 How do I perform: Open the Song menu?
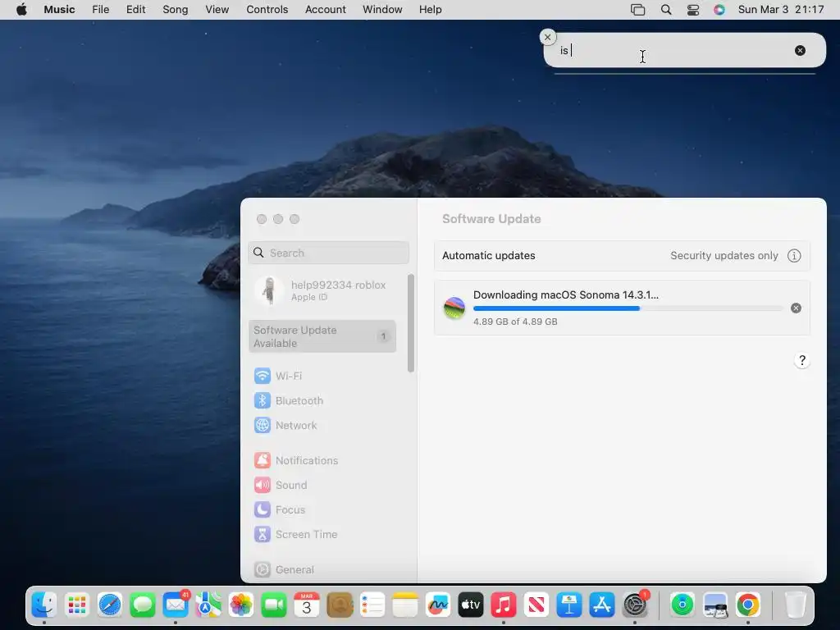(x=176, y=10)
